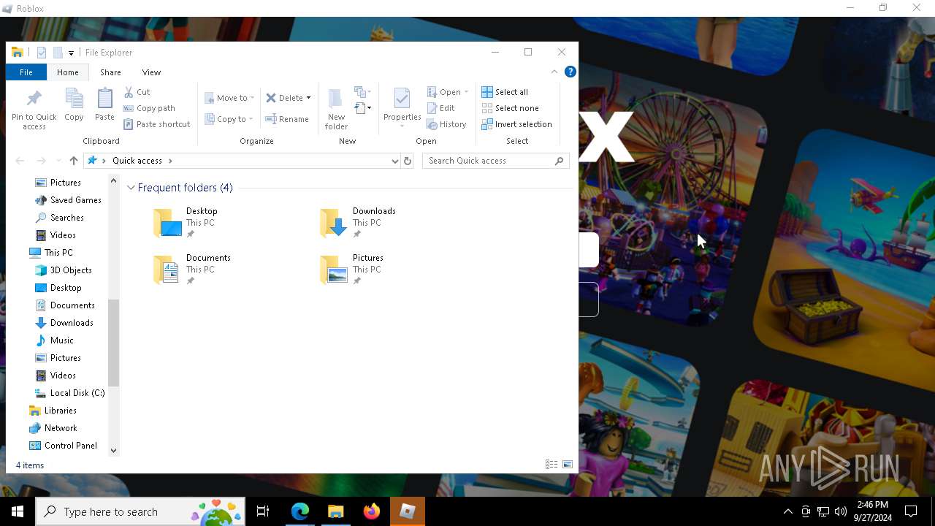Screen dimensions: 935x526
Task: Open the Copy to dropdown
Action: [x=229, y=119]
